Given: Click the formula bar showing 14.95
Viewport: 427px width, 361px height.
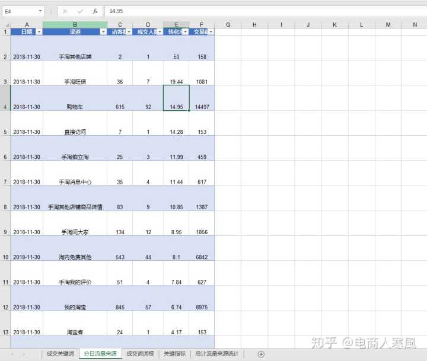Looking at the screenshot, I should coord(261,11).
